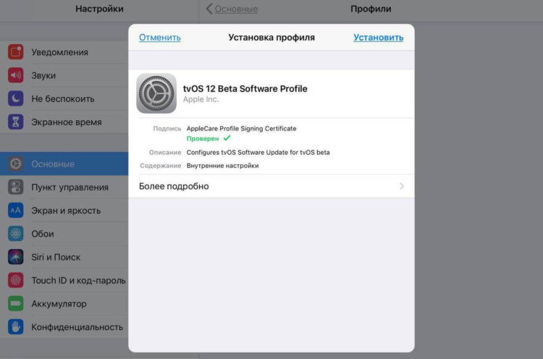Open Конфиденциальность settings row
The image size is (543, 359).
pos(64,327)
